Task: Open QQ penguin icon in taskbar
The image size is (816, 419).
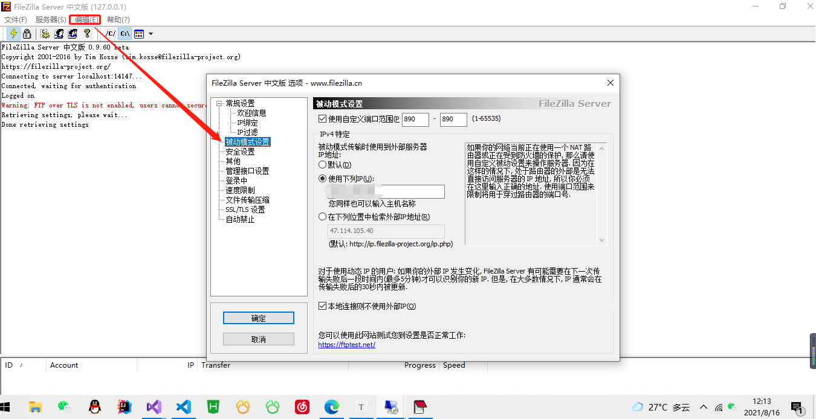Action: [x=95, y=407]
